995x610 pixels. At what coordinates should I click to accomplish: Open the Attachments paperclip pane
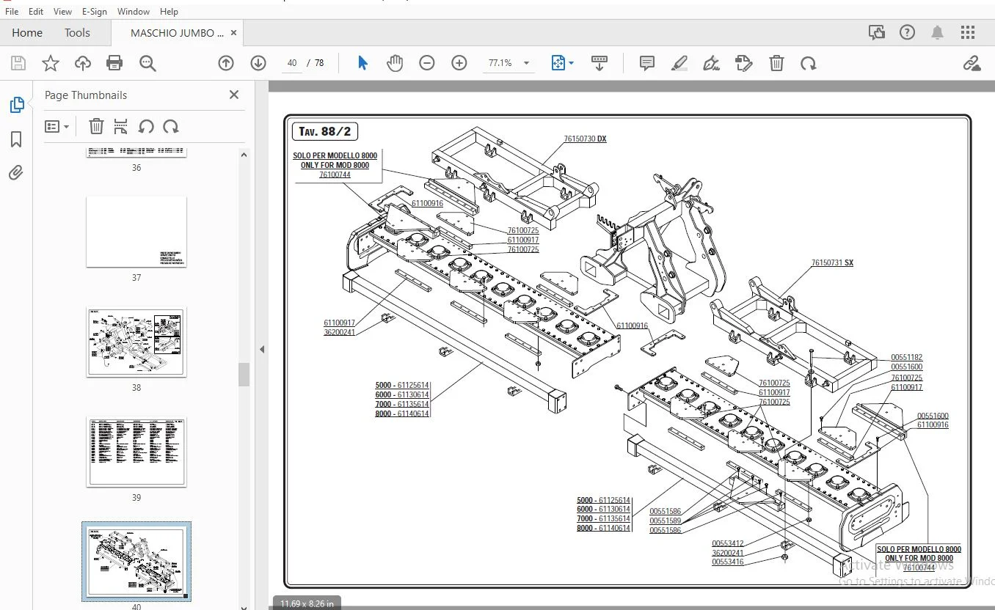click(16, 173)
